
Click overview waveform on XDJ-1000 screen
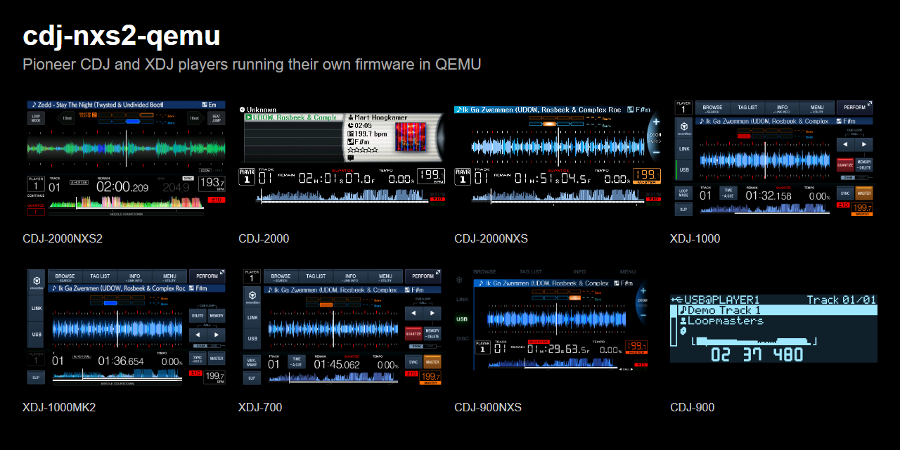(x=765, y=208)
